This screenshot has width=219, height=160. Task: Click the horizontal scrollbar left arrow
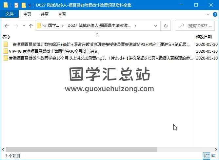[x=3, y=150]
